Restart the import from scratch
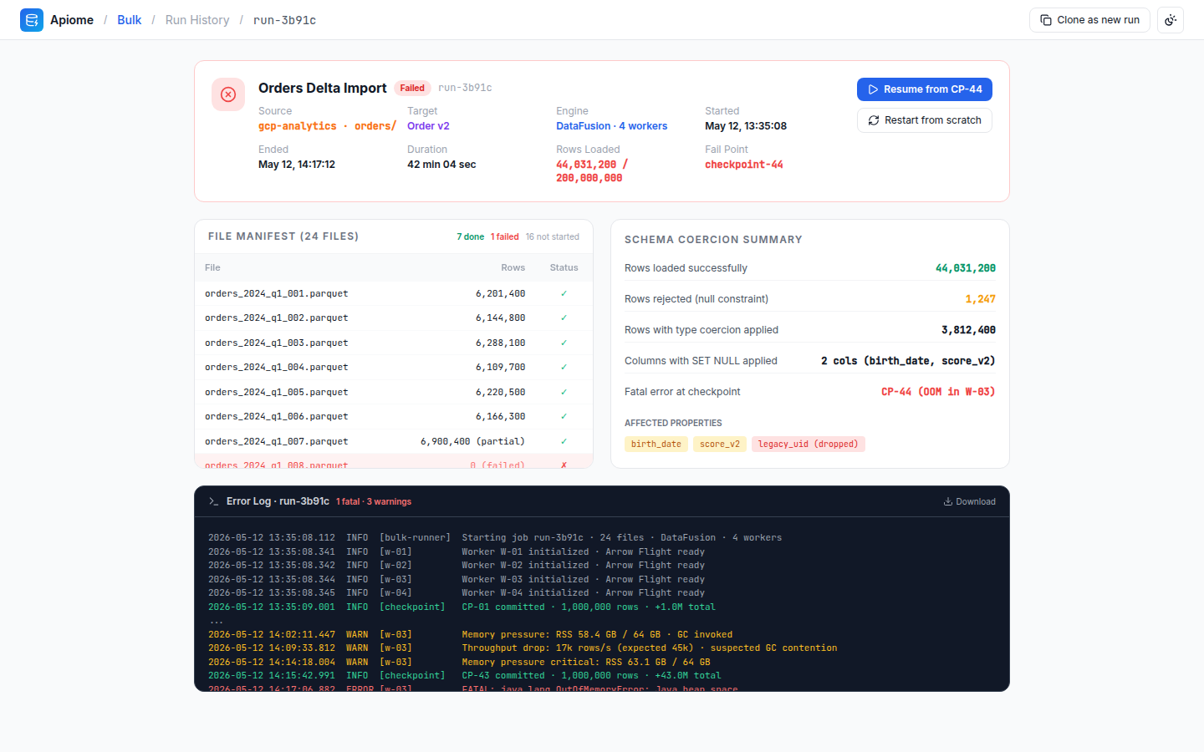Screen dimensions: 1204x752 pos(925,120)
